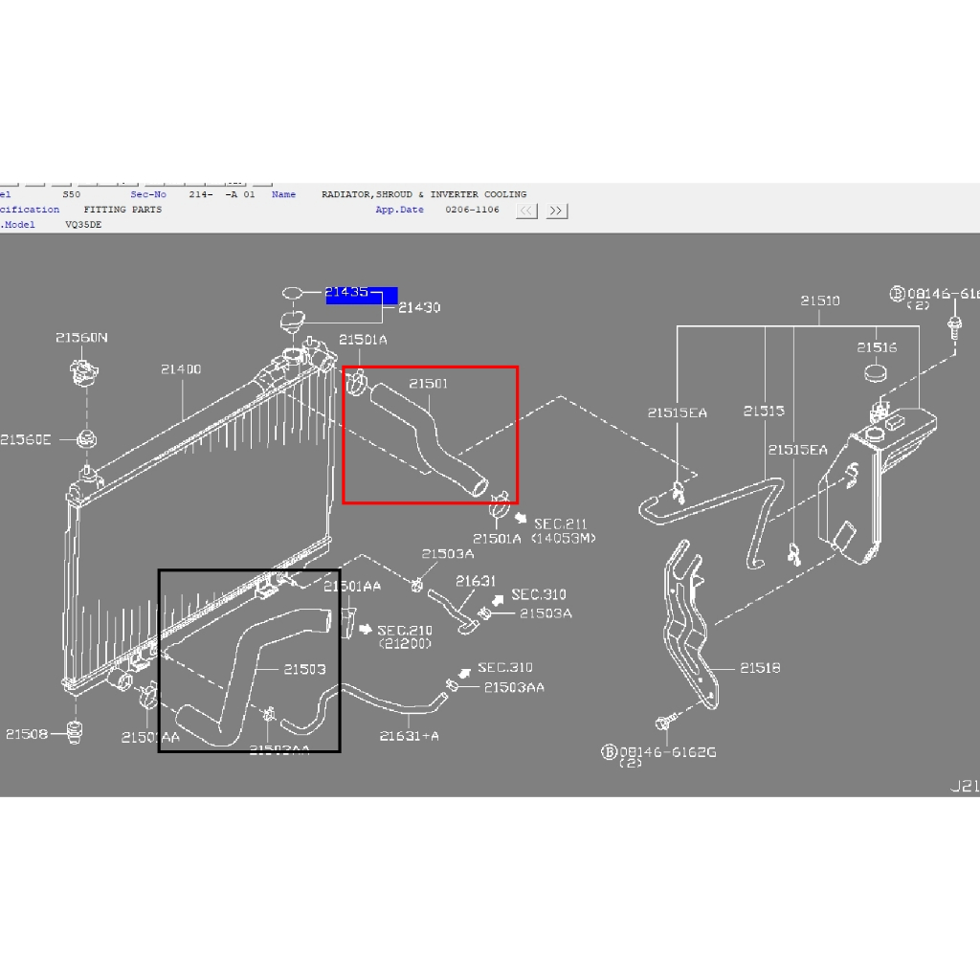This screenshot has width=980, height=980.
Task: Select highlighted part number 21435
Action: pos(346,292)
